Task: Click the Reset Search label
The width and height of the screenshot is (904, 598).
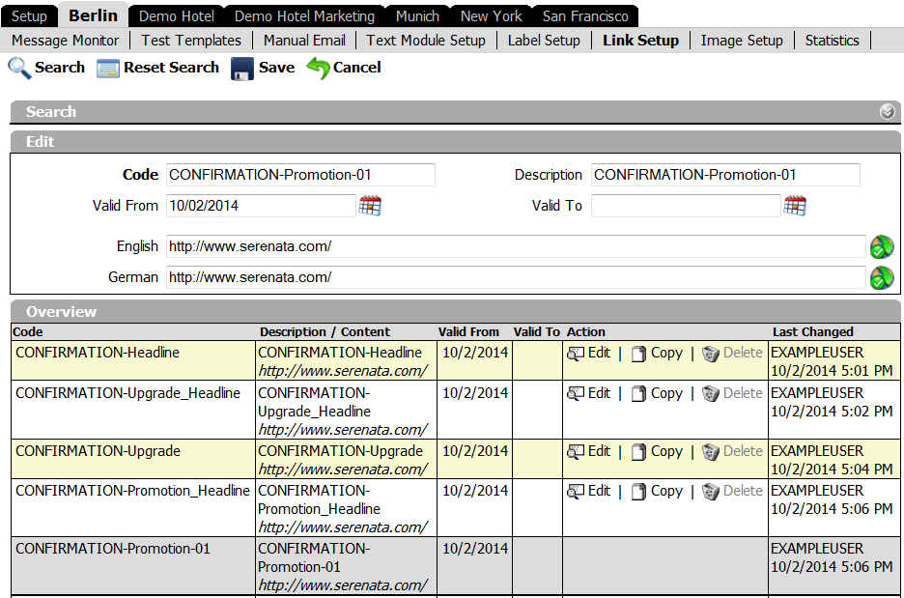Action: tap(171, 68)
